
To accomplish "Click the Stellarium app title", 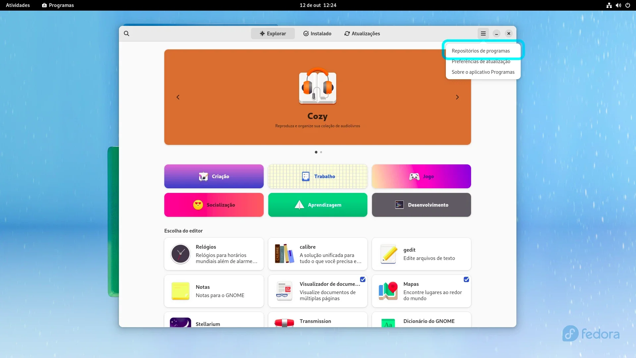I will tap(208, 324).
